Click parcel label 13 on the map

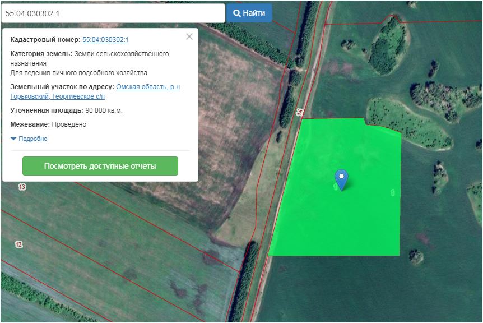[22, 187]
